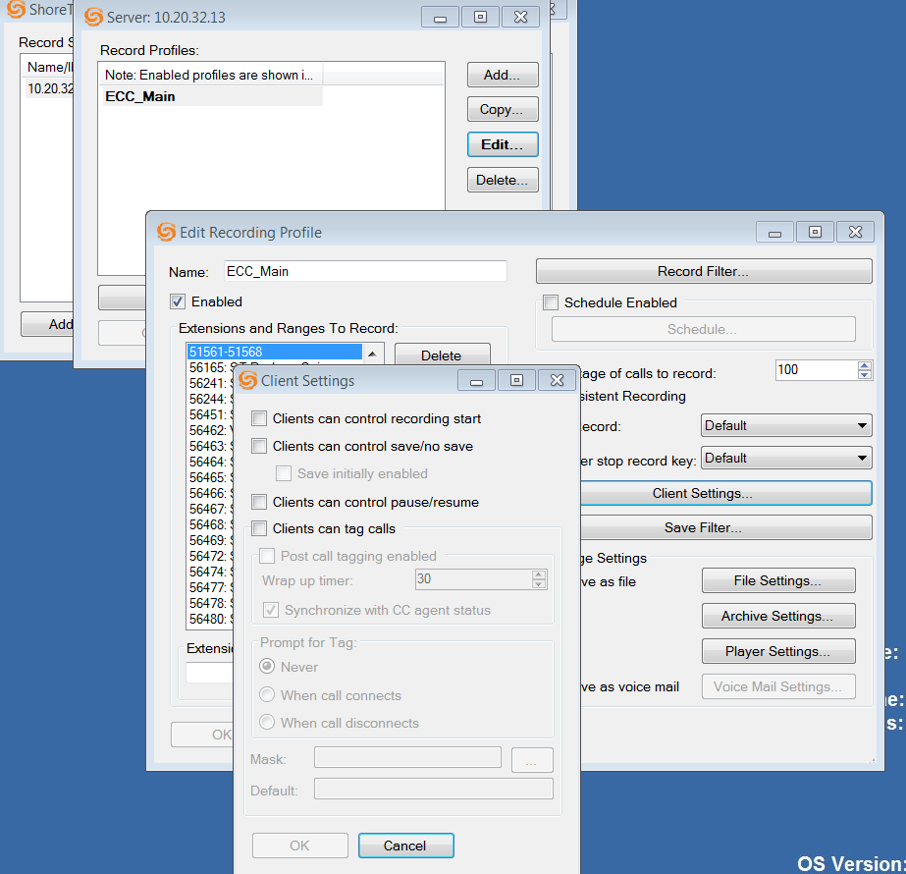This screenshot has height=874, width=906.
Task: Click Copy in Record Profiles
Action: (503, 109)
